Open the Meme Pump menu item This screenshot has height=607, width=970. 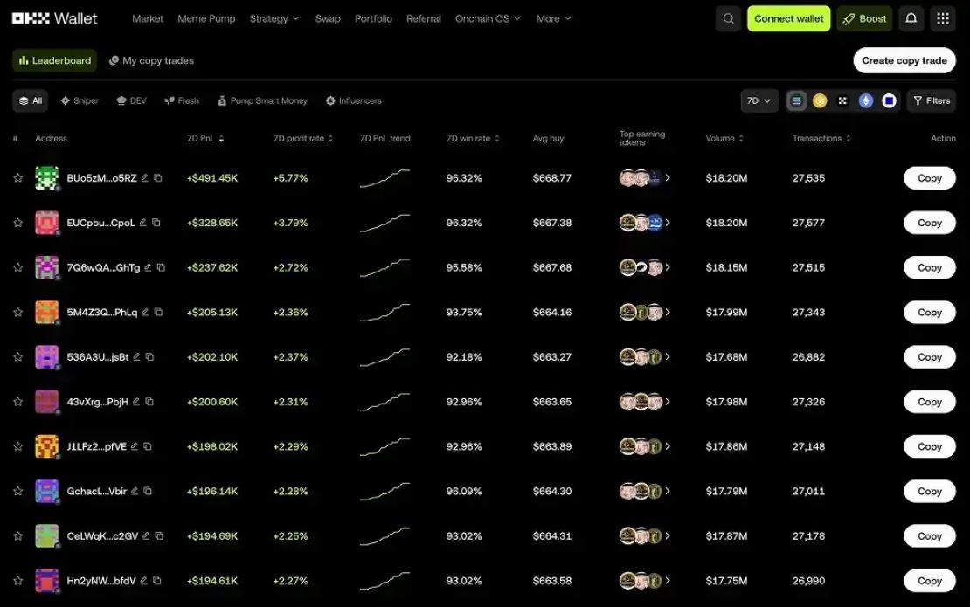[x=206, y=18]
